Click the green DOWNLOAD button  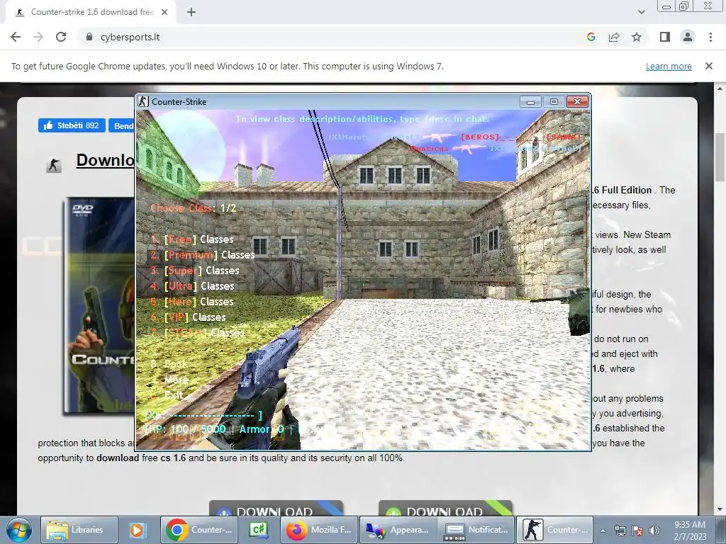[445, 509]
